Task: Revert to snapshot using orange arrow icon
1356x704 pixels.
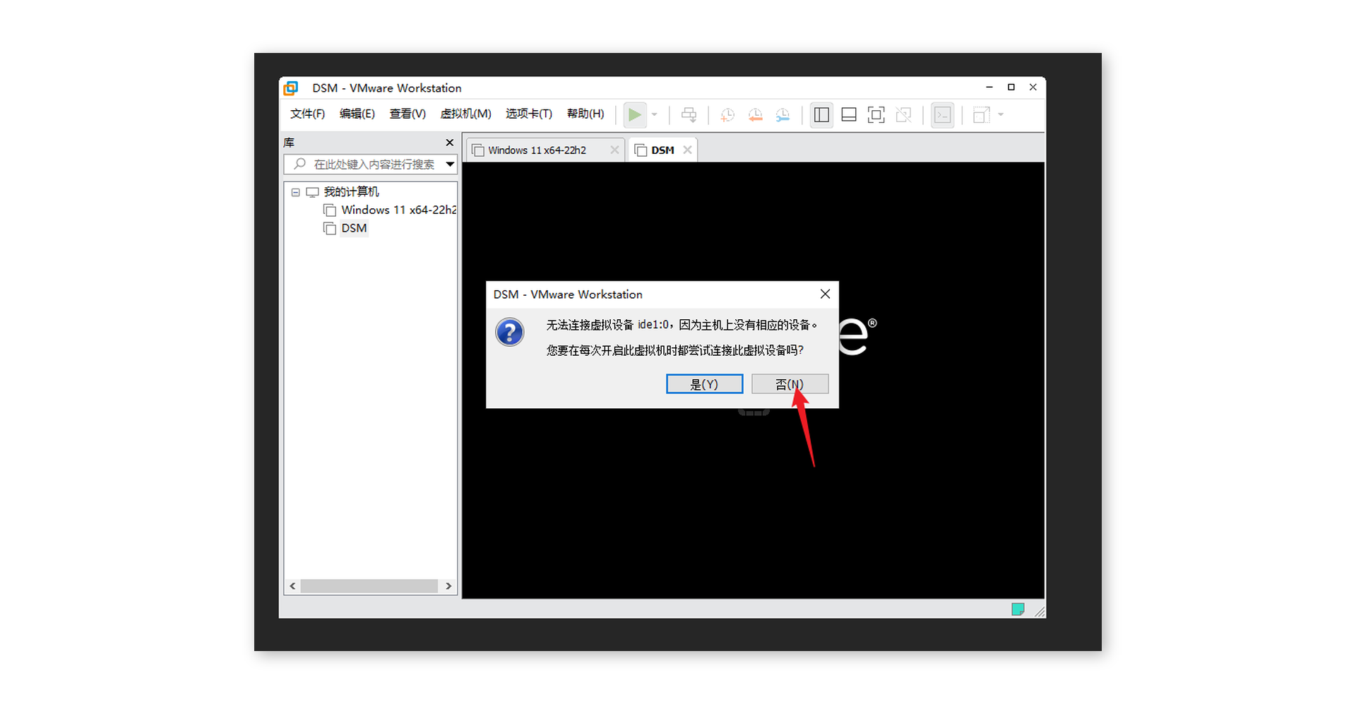Action: pyautogui.click(x=755, y=114)
